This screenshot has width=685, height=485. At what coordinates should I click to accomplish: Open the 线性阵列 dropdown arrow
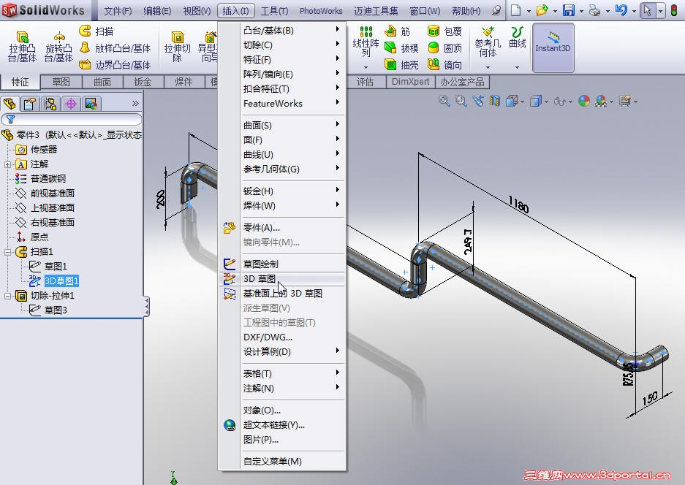[x=366, y=67]
